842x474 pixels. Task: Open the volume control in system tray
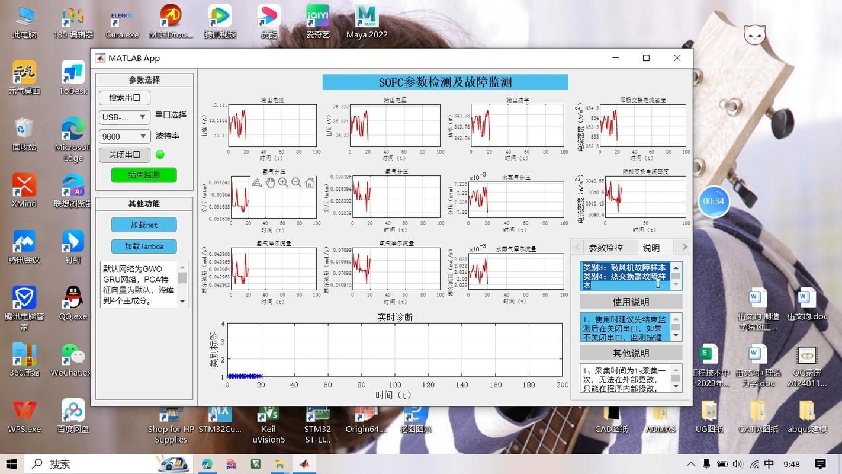click(x=737, y=464)
